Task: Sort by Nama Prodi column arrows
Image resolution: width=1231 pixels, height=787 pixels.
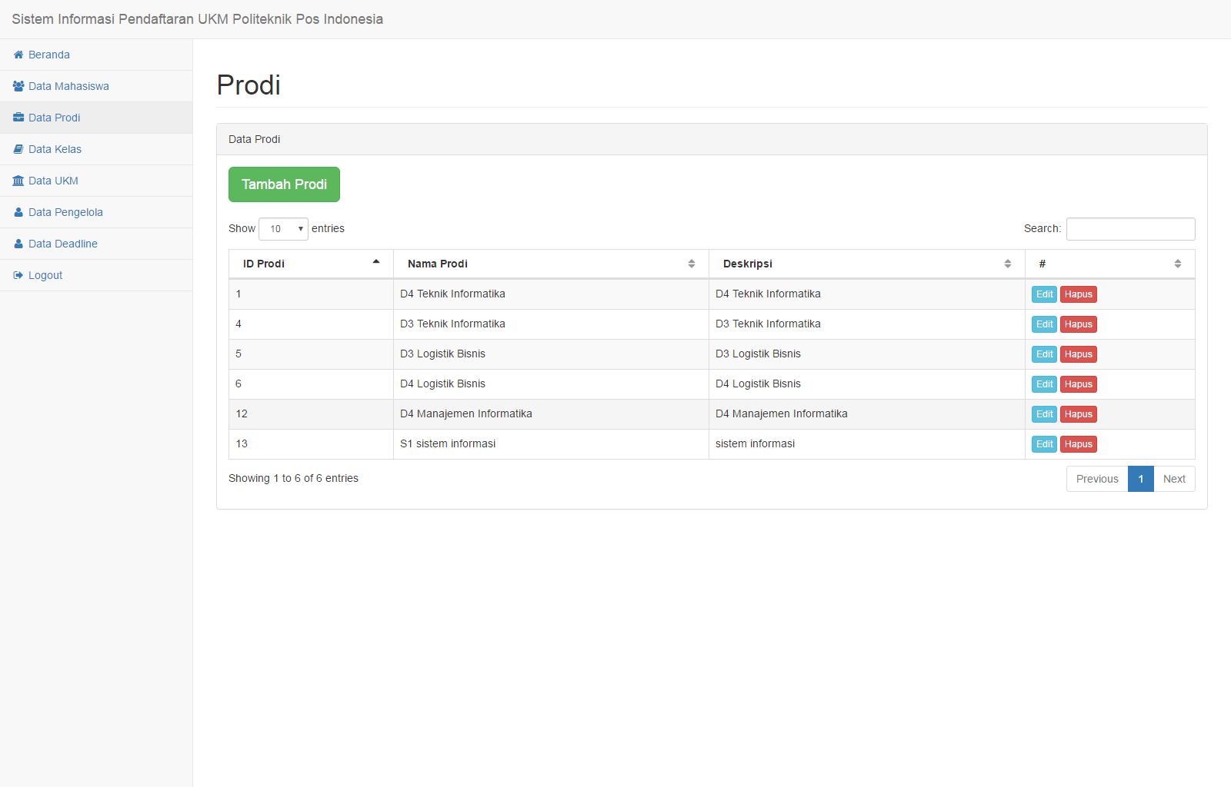Action: pyautogui.click(x=692, y=264)
